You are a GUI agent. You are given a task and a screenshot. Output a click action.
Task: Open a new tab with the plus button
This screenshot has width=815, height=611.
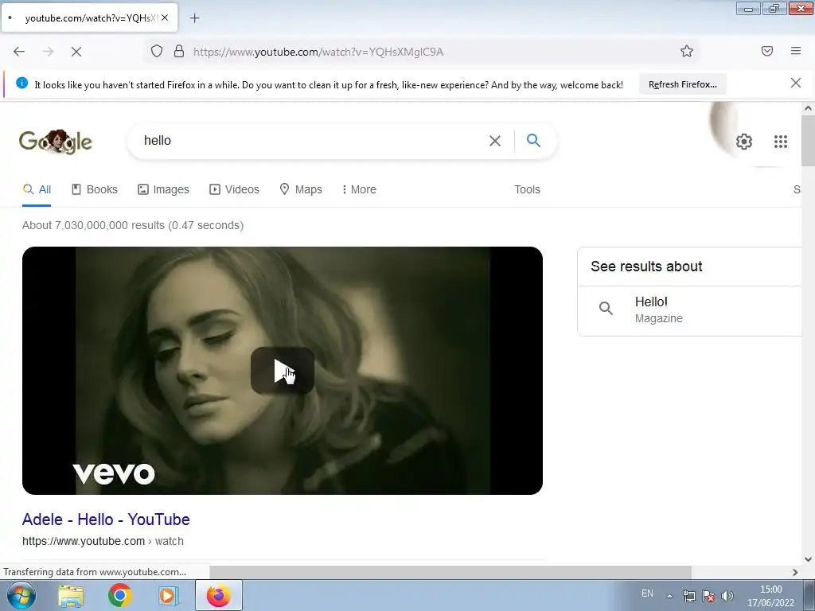pos(194,18)
